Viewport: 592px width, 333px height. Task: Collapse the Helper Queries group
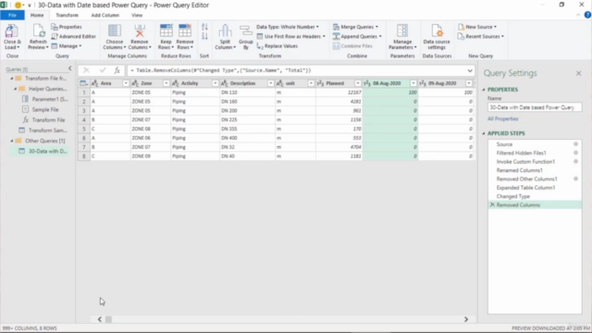pos(15,89)
